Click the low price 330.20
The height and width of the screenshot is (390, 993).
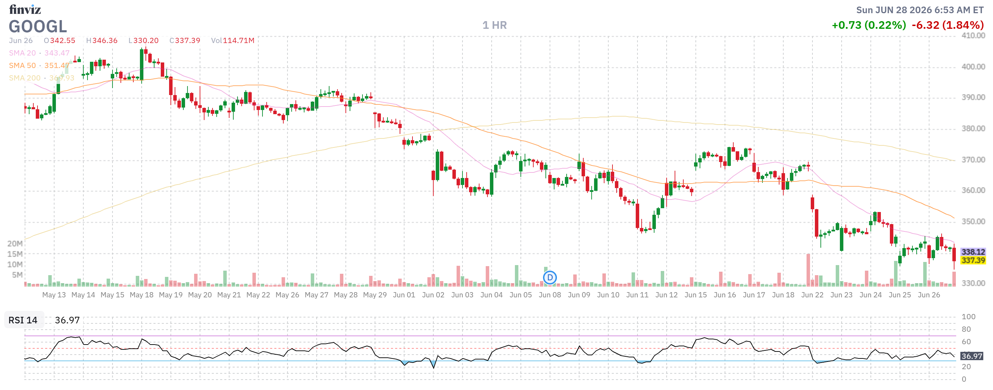[x=146, y=41]
